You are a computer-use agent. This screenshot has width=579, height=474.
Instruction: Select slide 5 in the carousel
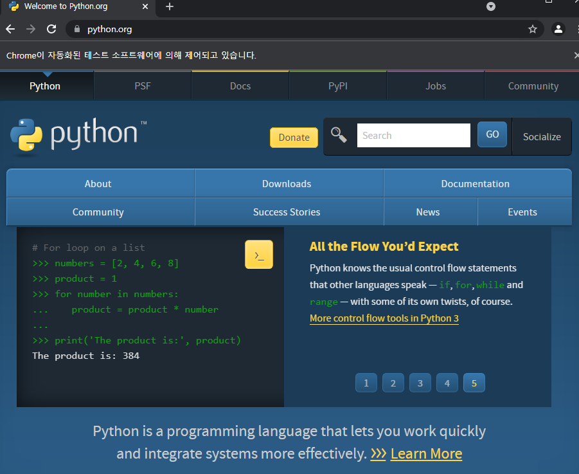click(x=474, y=383)
